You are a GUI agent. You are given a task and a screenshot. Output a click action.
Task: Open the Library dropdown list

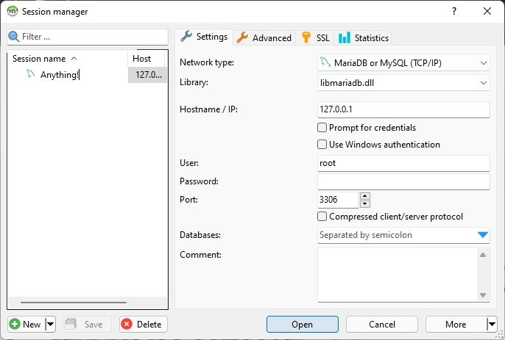[x=483, y=83]
